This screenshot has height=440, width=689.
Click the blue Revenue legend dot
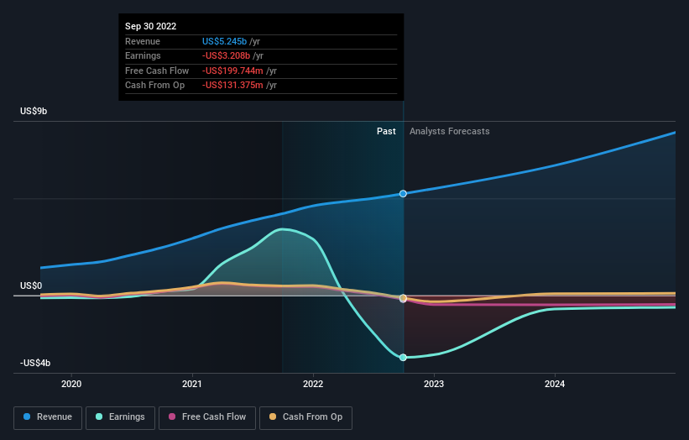[27, 416]
